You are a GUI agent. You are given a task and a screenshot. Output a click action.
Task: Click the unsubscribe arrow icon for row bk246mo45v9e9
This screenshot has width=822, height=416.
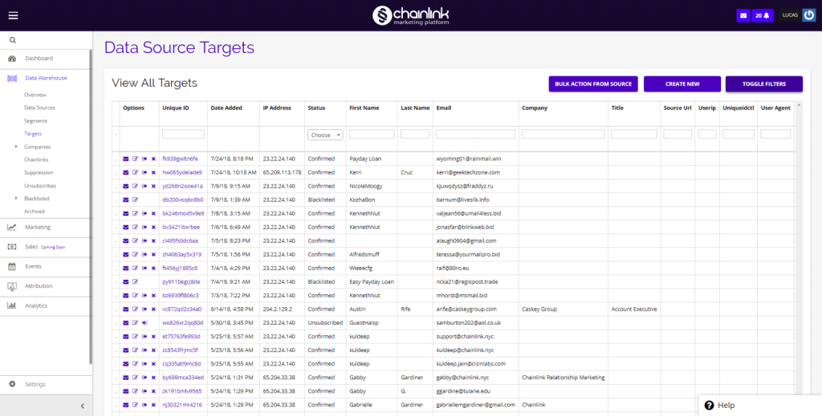[144, 213]
